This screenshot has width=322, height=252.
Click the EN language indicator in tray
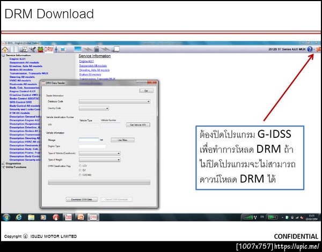pyautogui.click(x=262, y=217)
